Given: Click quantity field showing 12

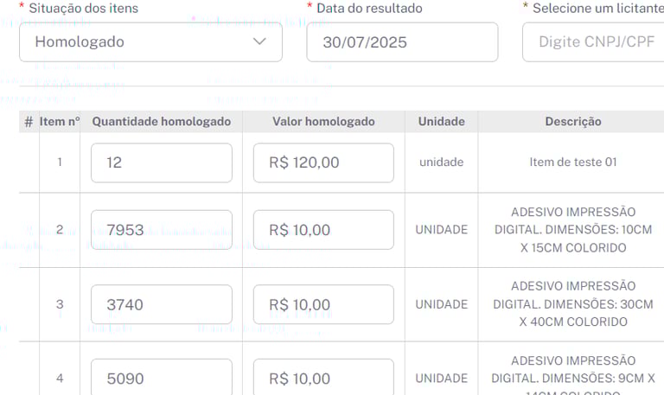Looking at the screenshot, I should [162, 162].
